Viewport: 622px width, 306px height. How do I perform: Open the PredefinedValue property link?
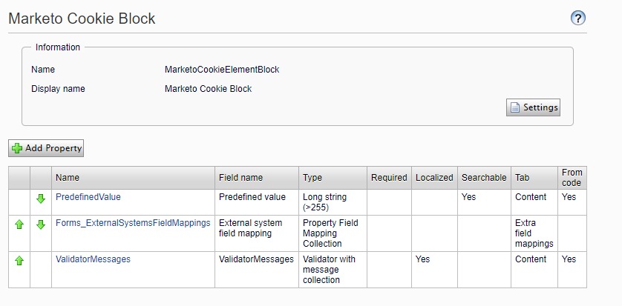click(88, 197)
